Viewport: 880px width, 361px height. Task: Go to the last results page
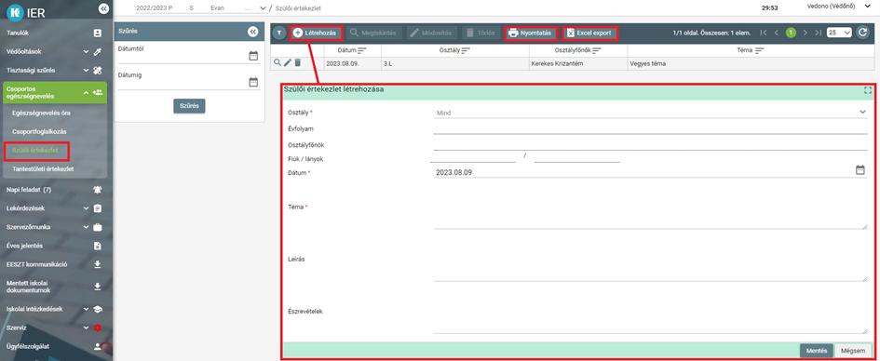[x=819, y=33]
